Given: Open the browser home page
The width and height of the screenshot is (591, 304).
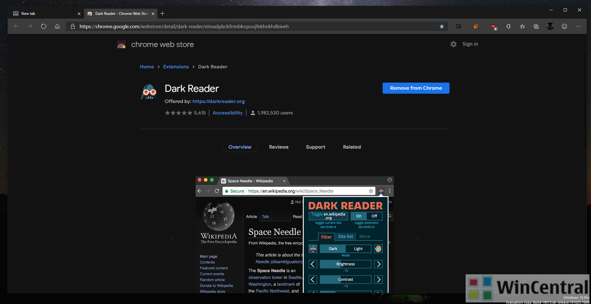Looking at the screenshot, I should (x=57, y=27).
